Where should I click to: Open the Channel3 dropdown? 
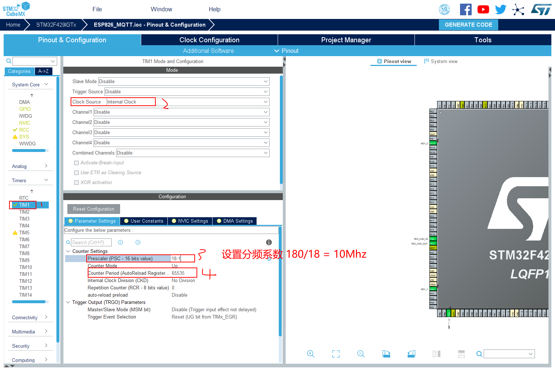pos(182,132)
